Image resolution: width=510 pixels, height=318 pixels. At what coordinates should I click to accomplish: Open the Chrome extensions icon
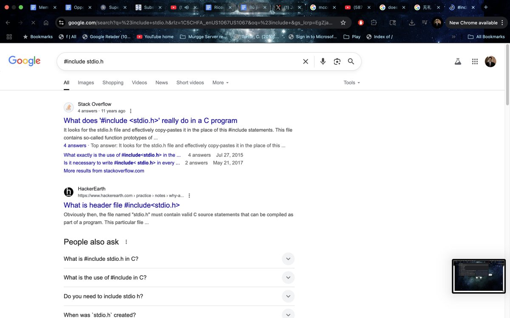point(373,22)
